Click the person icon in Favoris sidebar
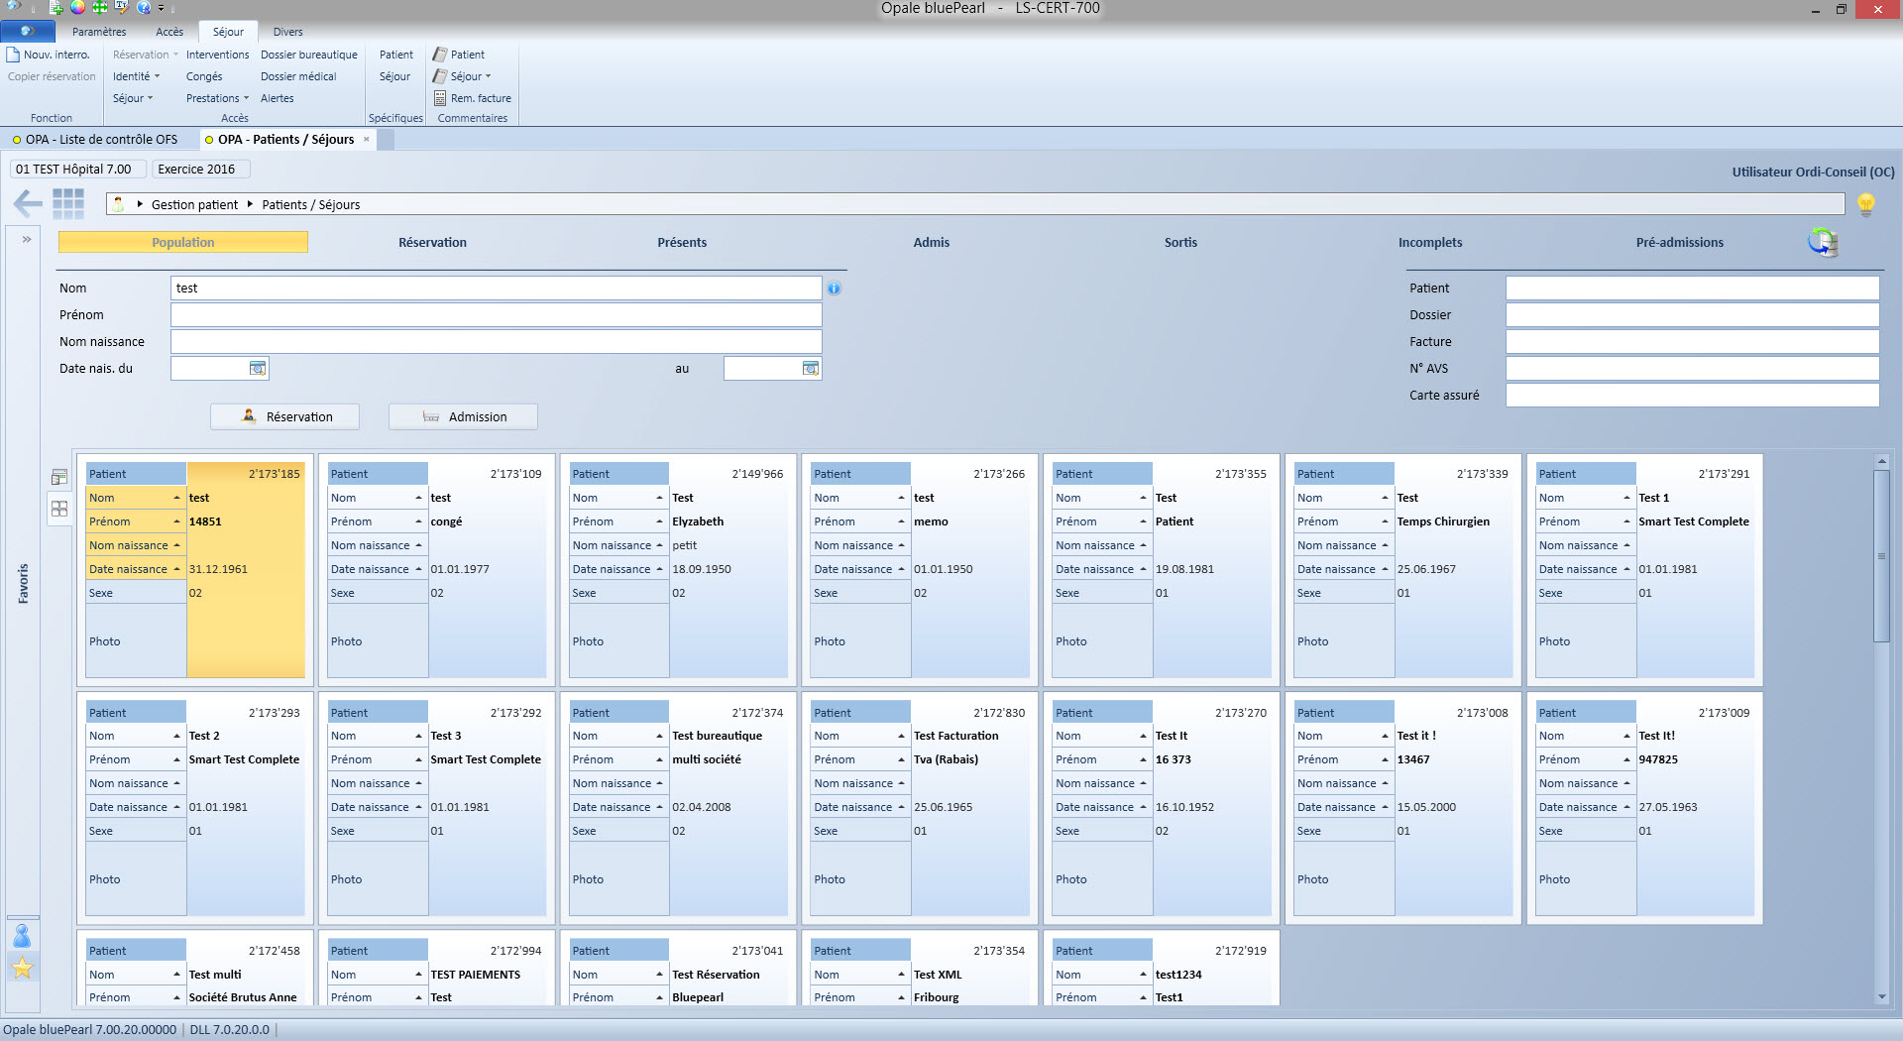This screenshot has height=1041, width=1903. pos(22,935)
